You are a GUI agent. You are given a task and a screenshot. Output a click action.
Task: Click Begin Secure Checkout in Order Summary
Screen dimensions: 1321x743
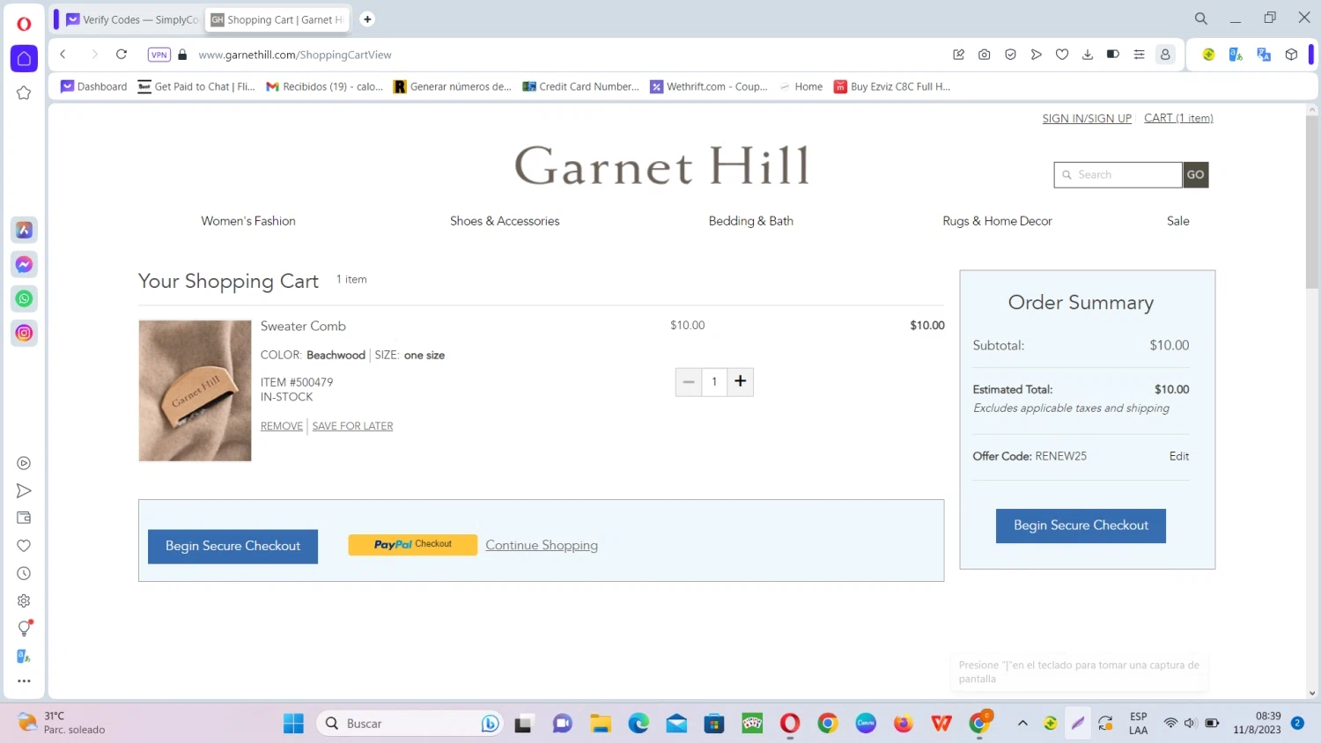coord(1081,526)
